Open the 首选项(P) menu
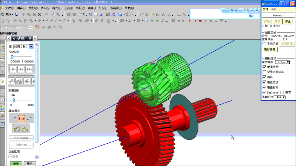Viewport: 296px width, 166px height. tap(116, 8)
